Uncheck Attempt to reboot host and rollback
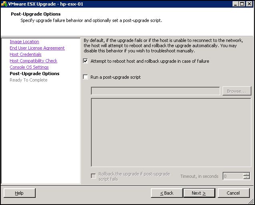255x205 pixels. (x=85, y=61)
